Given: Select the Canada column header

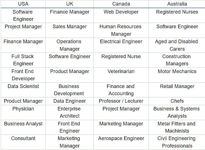Looking at the screenshot, I should point(121,4).
